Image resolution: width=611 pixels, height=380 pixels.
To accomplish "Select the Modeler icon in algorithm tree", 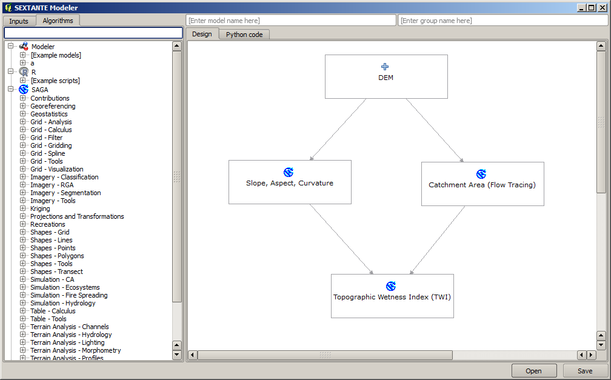I will coord(24,47).
